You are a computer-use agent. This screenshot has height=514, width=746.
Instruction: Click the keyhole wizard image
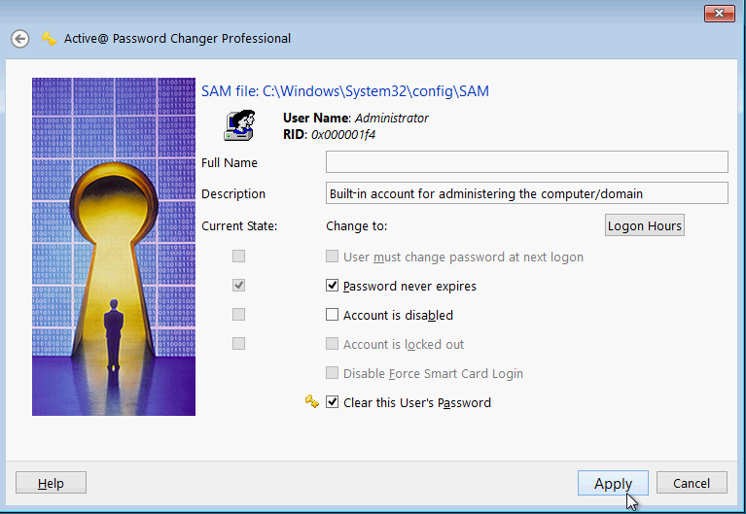114,247
